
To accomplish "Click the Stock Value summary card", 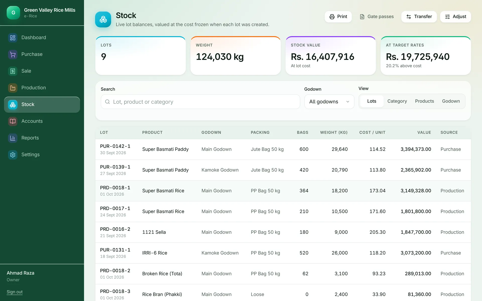I will [x=331, y=56].
